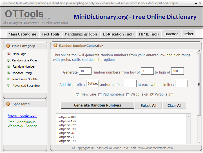Open the Randomize Shuffle tool

coord(25,79)
